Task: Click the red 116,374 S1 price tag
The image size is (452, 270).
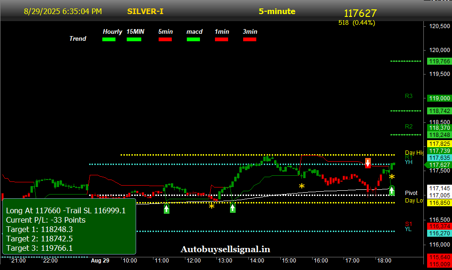Action: click(x=439, y=226)
